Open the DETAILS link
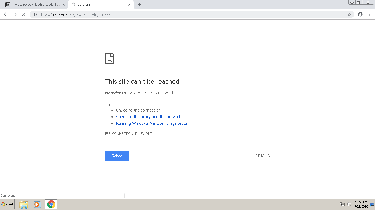This screenshot has height=210, width=375. pos(263,156)
